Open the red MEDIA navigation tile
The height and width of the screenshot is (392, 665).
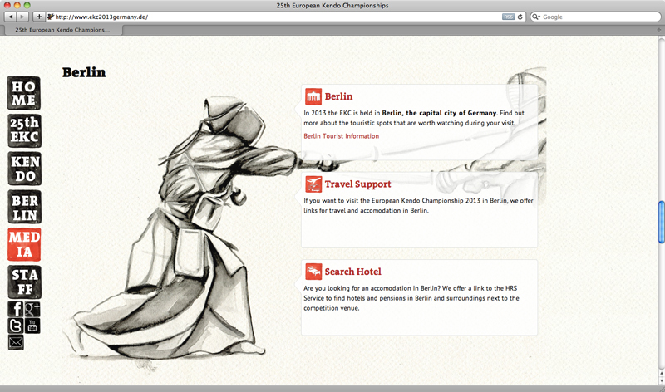coord(24,244)
